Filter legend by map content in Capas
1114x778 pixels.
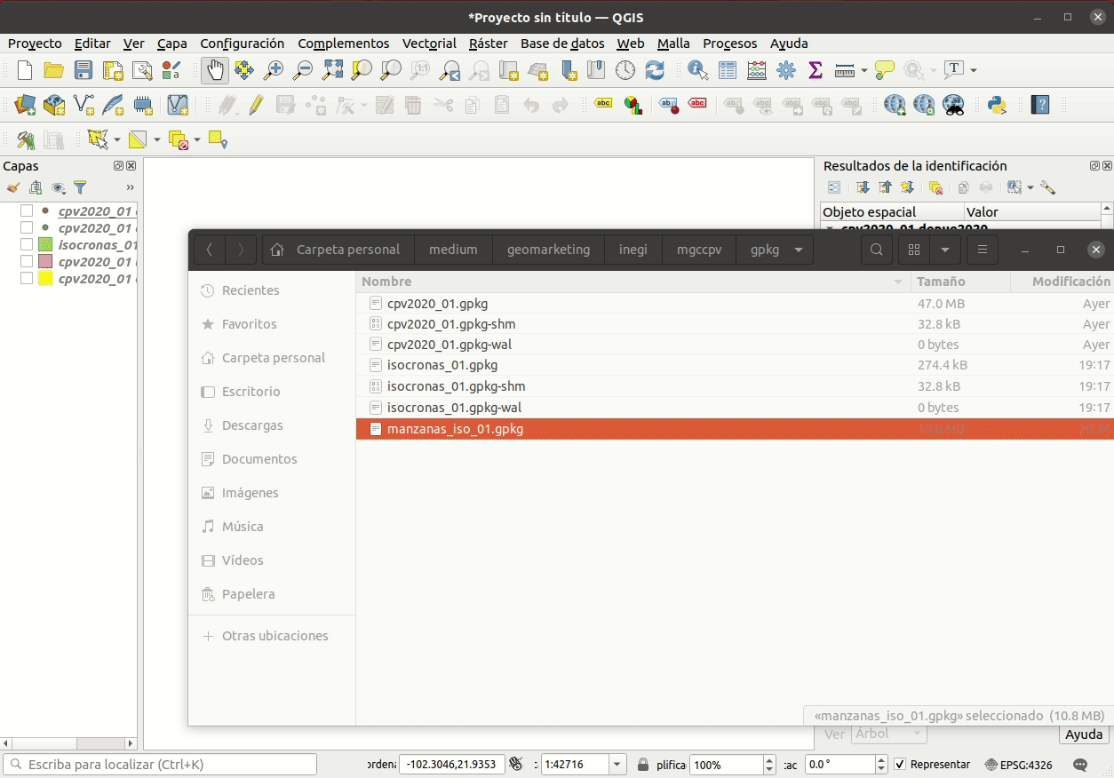point(80,187)
